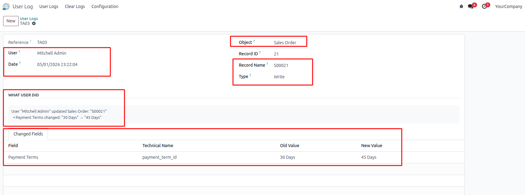Click the User Log app logo icon
This screenshot has width=525, height=195.
click(x=6, y=6)
